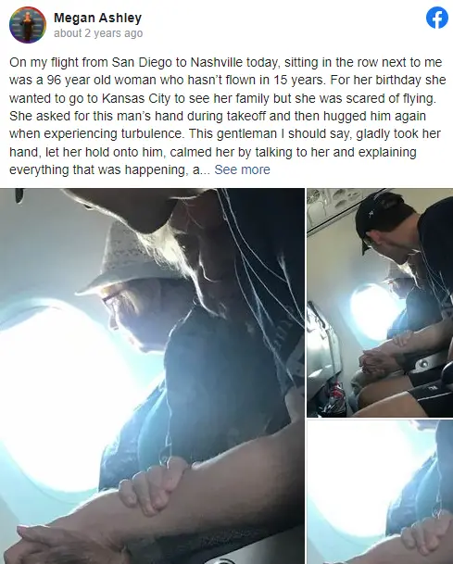The height and width of the screenshot is (564, 453).
Task: Expand the post with See more
Action: (x=242, y=169)
